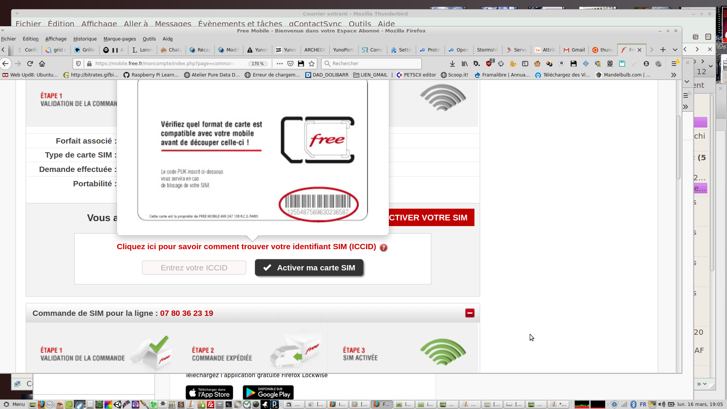Collapse the SIM order section minus button

tap(470, 313)
